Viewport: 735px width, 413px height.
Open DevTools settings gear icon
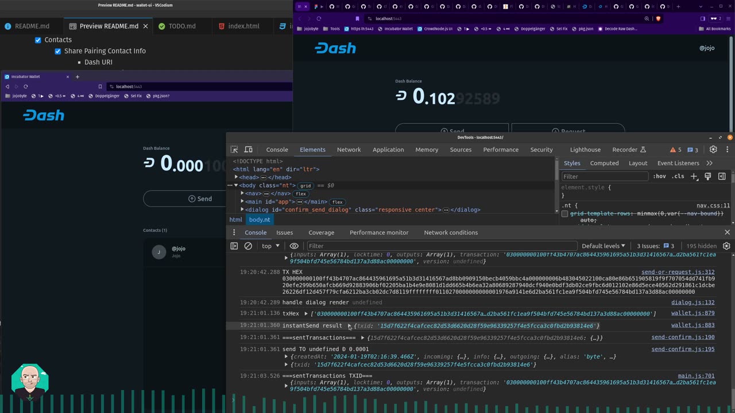(713, 150)
